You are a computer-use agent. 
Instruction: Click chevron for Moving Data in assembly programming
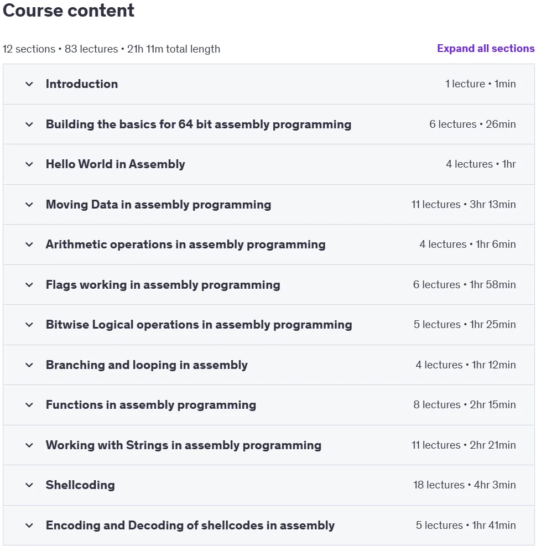pyautogui.click(x=29, y=204)
